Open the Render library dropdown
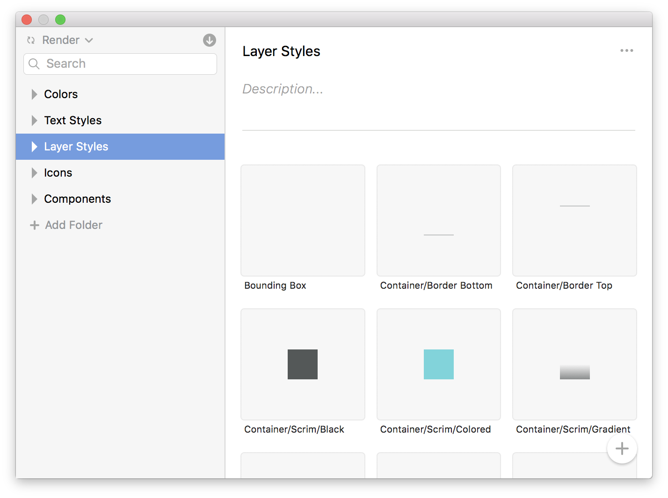Viewport: 668px width, 498px height. (67, 40)
